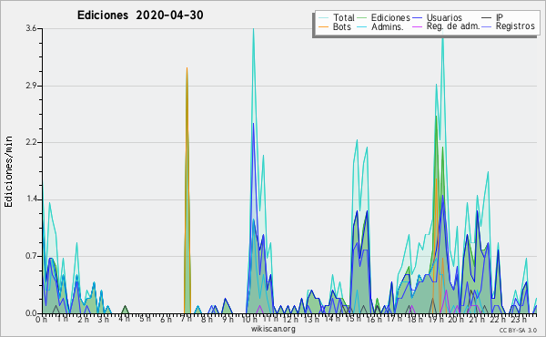Select the 'Registros' legend label
546x337 pixels.
click(x=515, y=26)
